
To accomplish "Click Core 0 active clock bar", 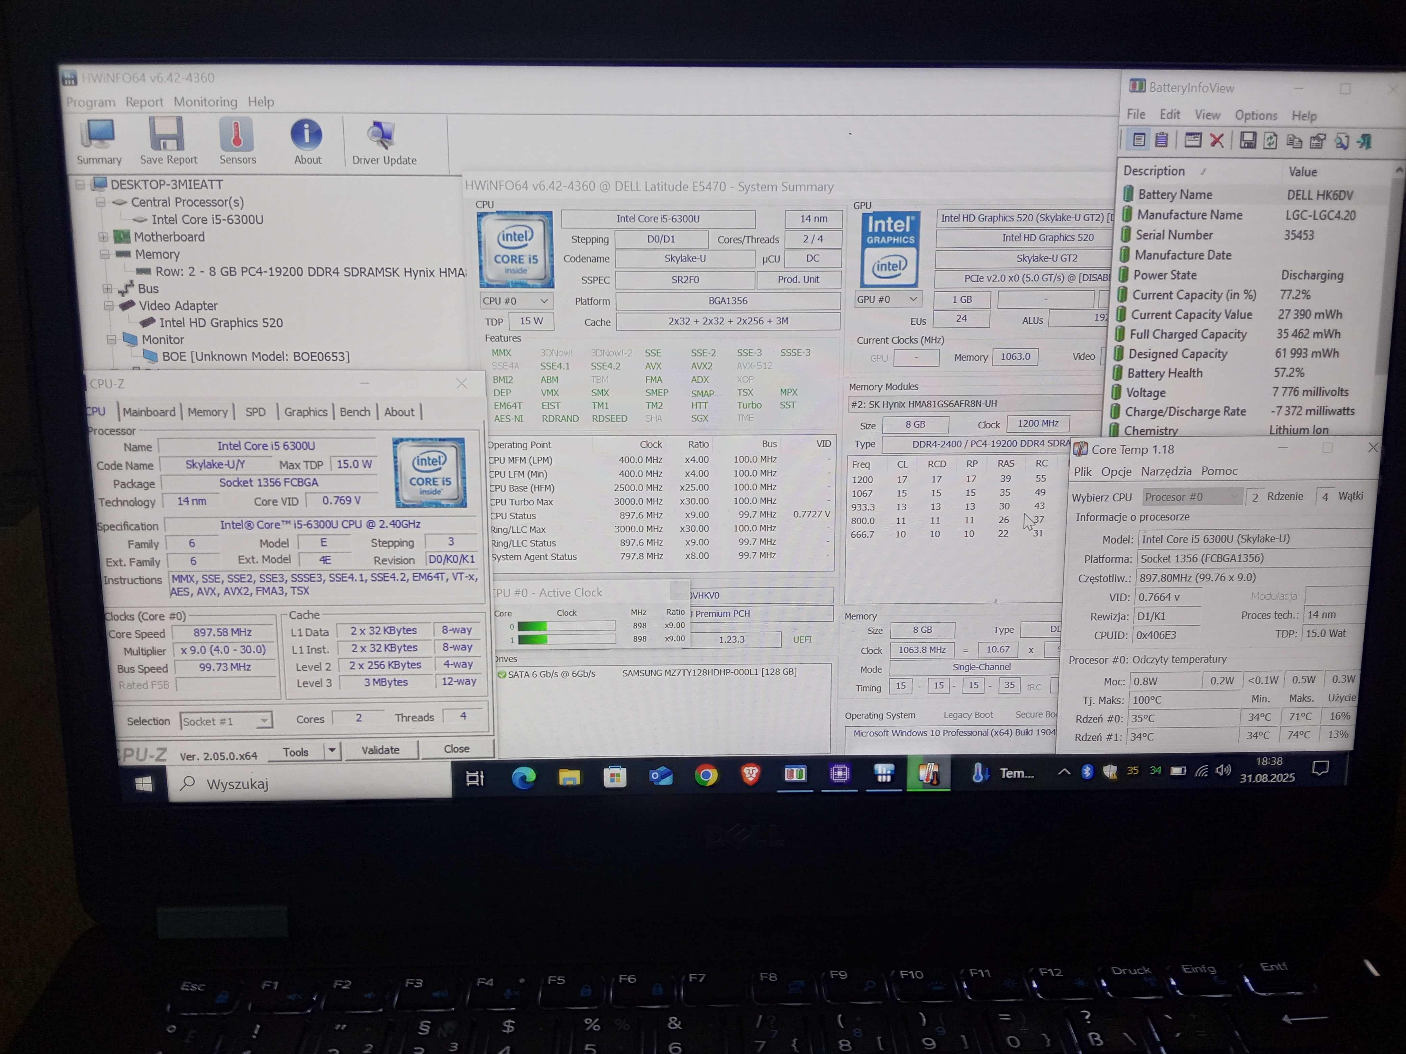I will 566,626.
